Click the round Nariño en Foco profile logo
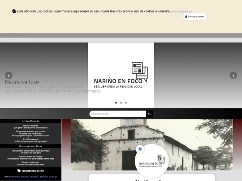Viewport: 242px width, 181px height. click(x=152, y=161)
